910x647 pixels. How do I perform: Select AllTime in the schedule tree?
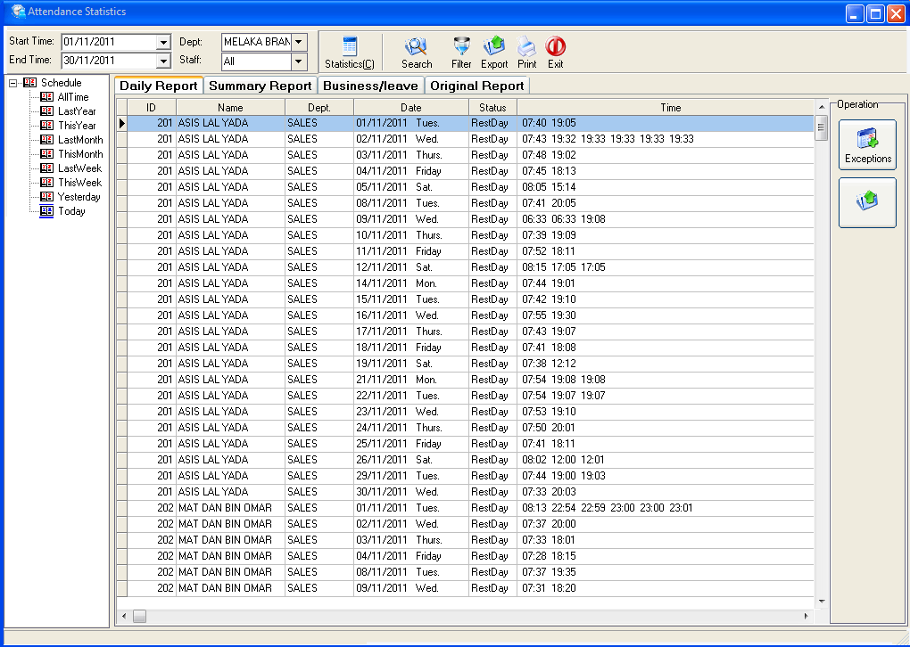[x=73, y=97]
